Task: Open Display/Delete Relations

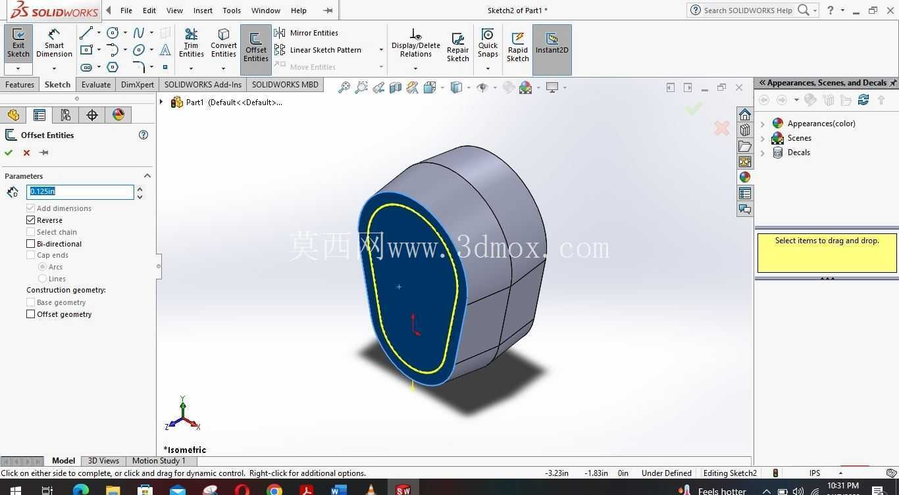Action: coord(415,43)
